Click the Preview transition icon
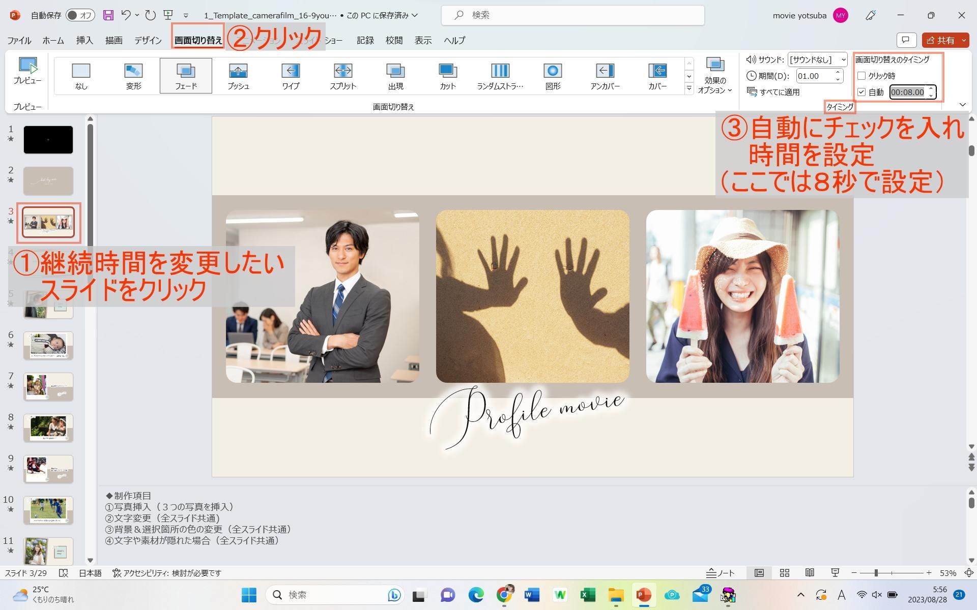977x610 pixels. pos(27,71)
